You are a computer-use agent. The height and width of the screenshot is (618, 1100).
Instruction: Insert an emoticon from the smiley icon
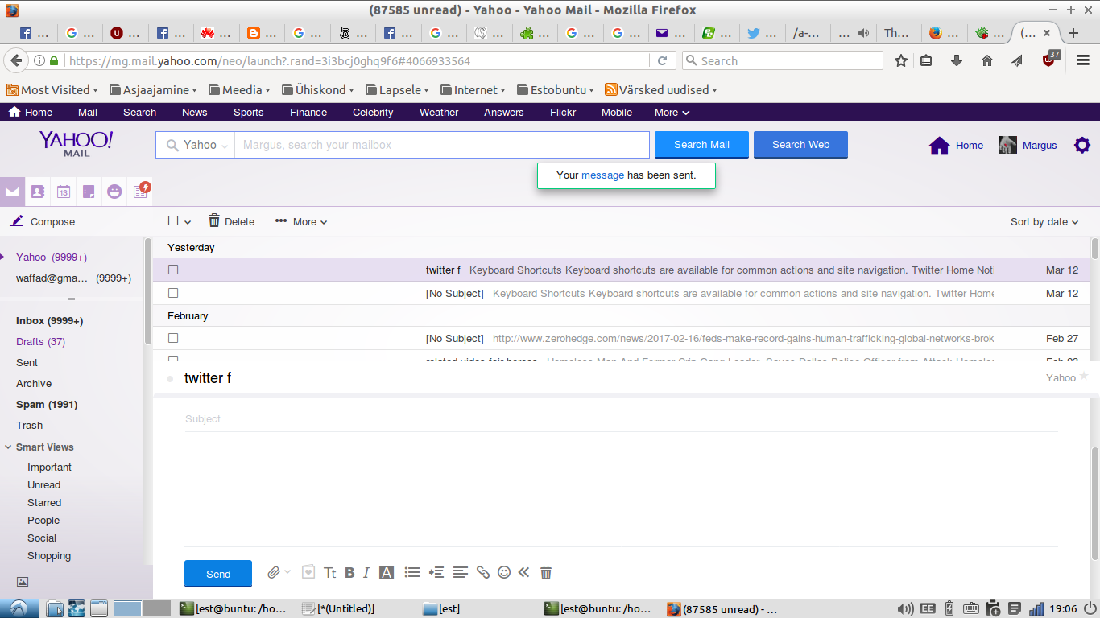click(504, 573)
